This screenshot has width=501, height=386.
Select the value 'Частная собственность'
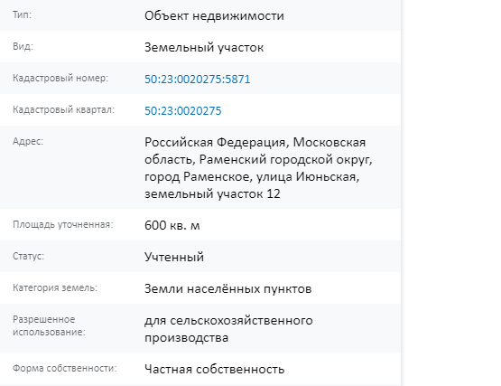215,370
